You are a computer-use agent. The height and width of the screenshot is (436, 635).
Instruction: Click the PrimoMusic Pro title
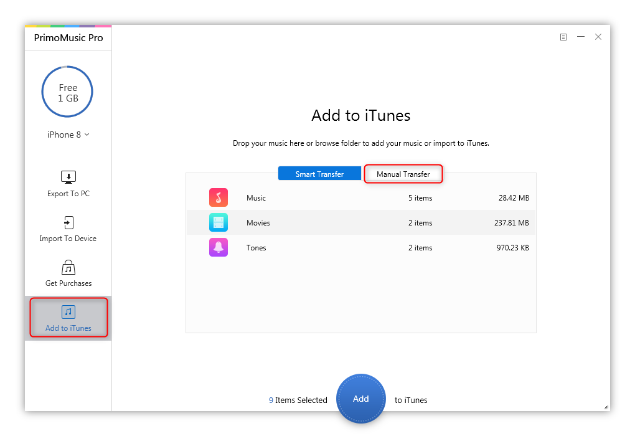point(68,38)
